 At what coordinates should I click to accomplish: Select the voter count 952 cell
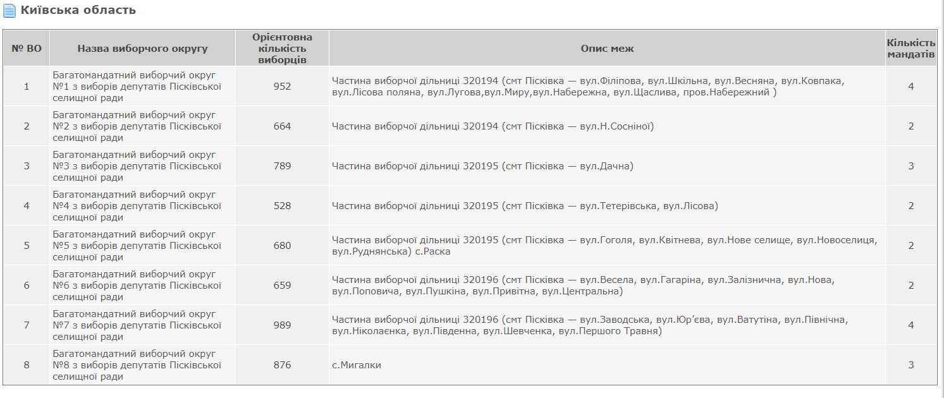click(282, 87)
